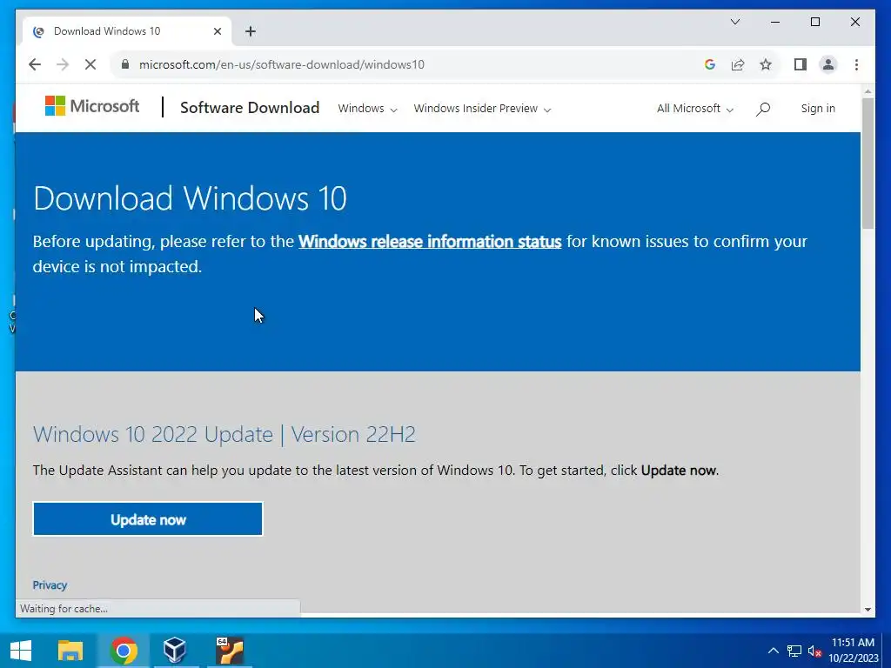Open Windows release information status link
This screenshot has width=891, height=668.
430,242
